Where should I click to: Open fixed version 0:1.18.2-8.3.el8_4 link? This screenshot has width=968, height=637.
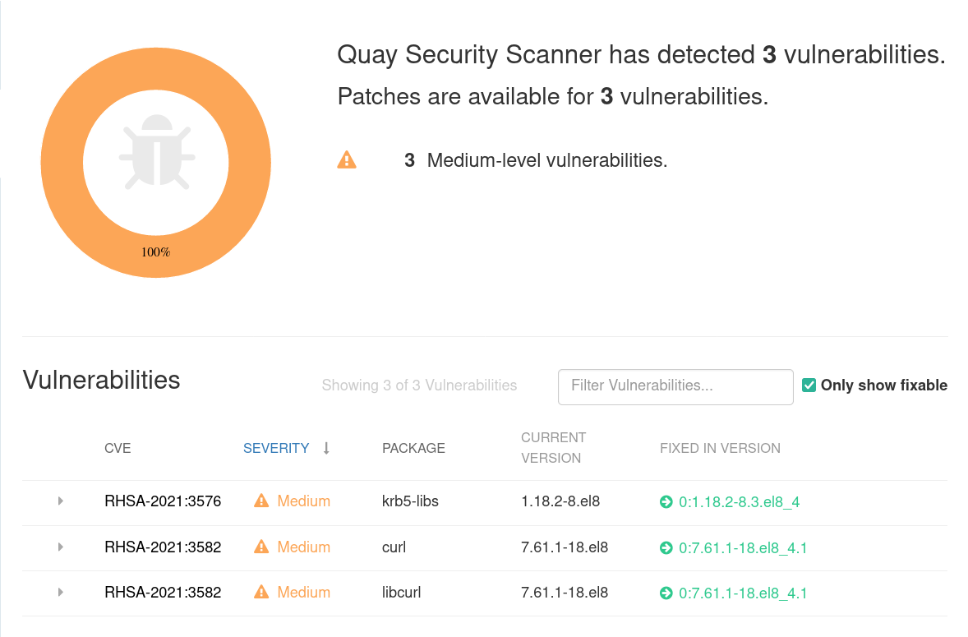740,501
